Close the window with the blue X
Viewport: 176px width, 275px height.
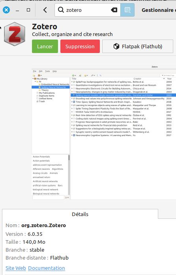pyautogui.click(x=6, y=10)
